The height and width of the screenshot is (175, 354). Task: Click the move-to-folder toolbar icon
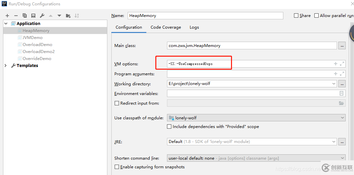click(68, 16)
